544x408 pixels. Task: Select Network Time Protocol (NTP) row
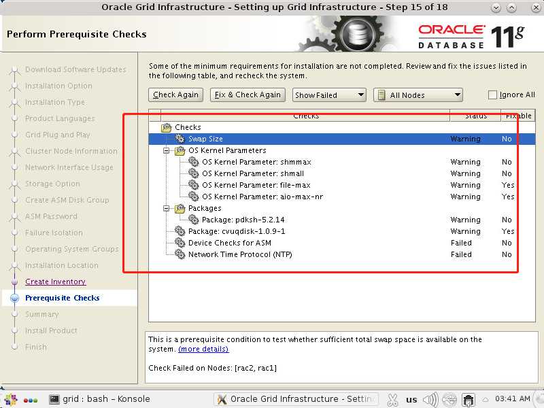[x=342, y=254]
